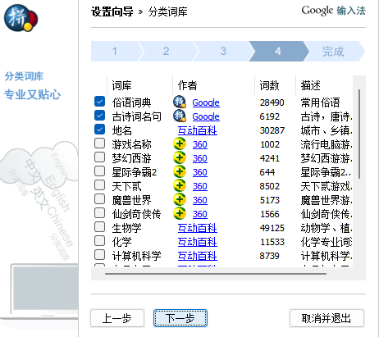Uncheck the 地名 dictionary checkbox
379x337 pixels.
(99, 130)
